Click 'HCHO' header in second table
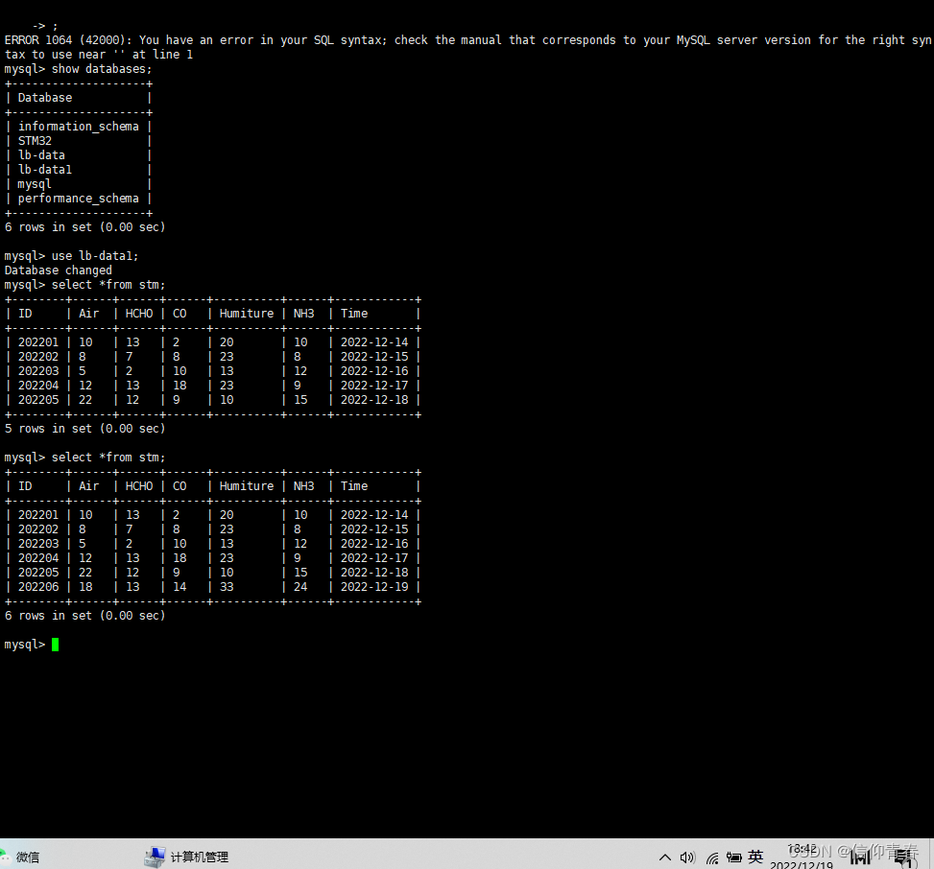The image size is (934, 869). [x=139, y=486]
